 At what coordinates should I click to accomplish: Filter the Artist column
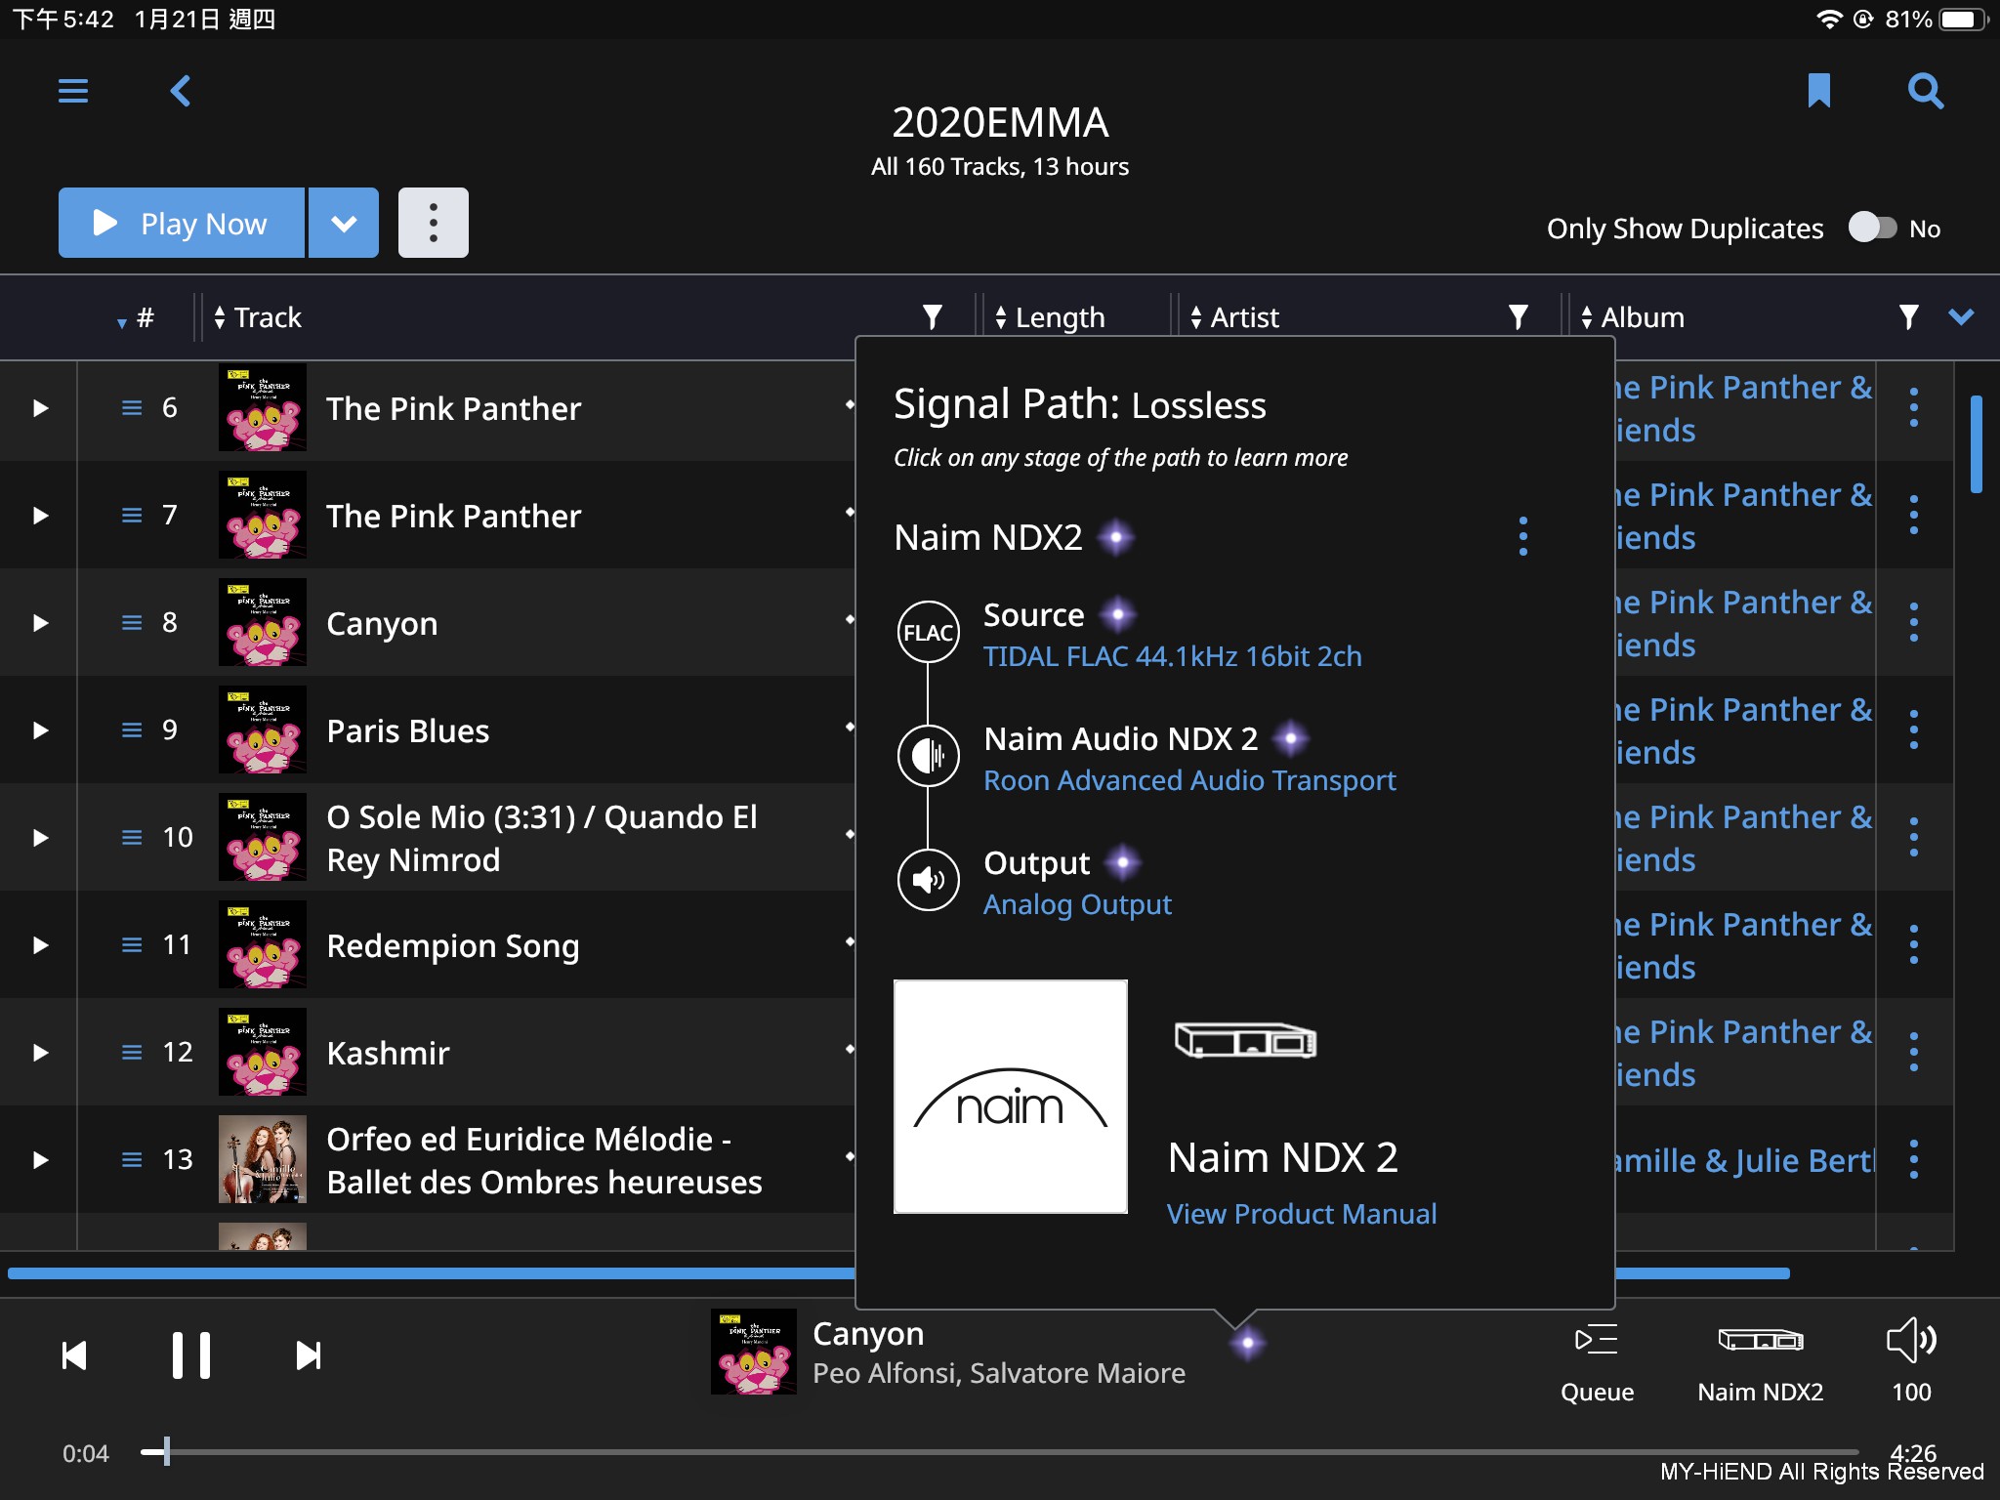coord(1518,316)
